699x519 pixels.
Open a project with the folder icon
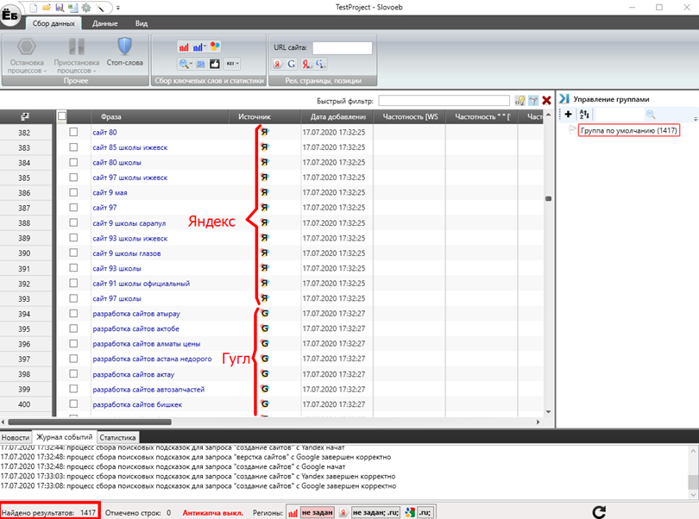(47, 7)
